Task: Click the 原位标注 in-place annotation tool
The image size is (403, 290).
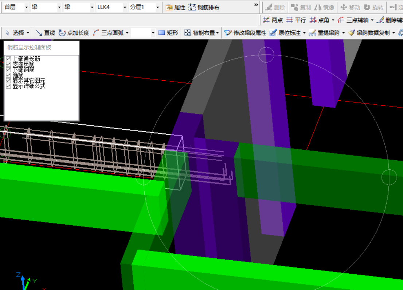Action: tap(286, 33)
